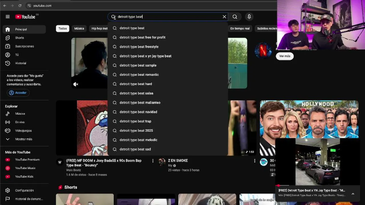Choose suggestion detroit type beat free for profit

click(168, 37)
